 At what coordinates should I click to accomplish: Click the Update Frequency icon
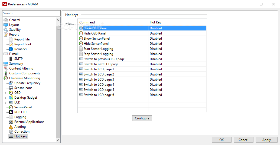click(x=11, y=83)
